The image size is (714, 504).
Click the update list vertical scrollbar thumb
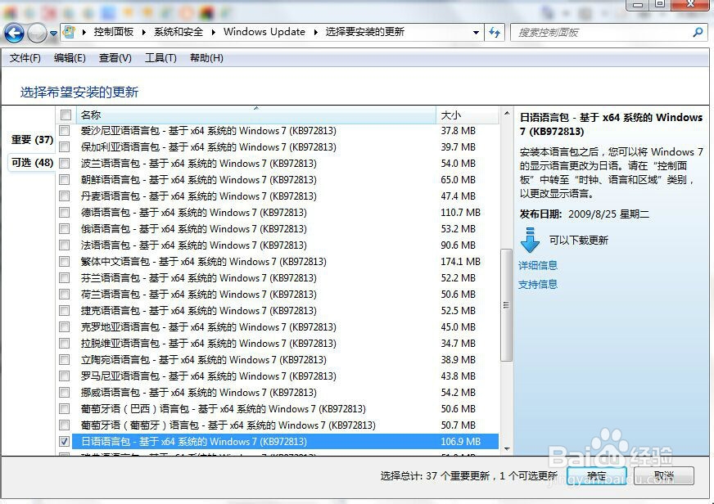coord(506,304)
